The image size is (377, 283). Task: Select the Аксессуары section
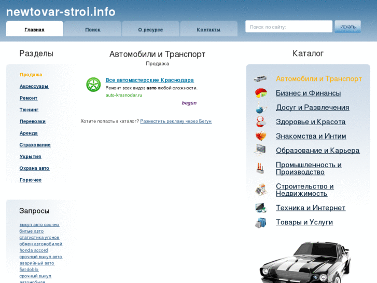pos(34,86)
